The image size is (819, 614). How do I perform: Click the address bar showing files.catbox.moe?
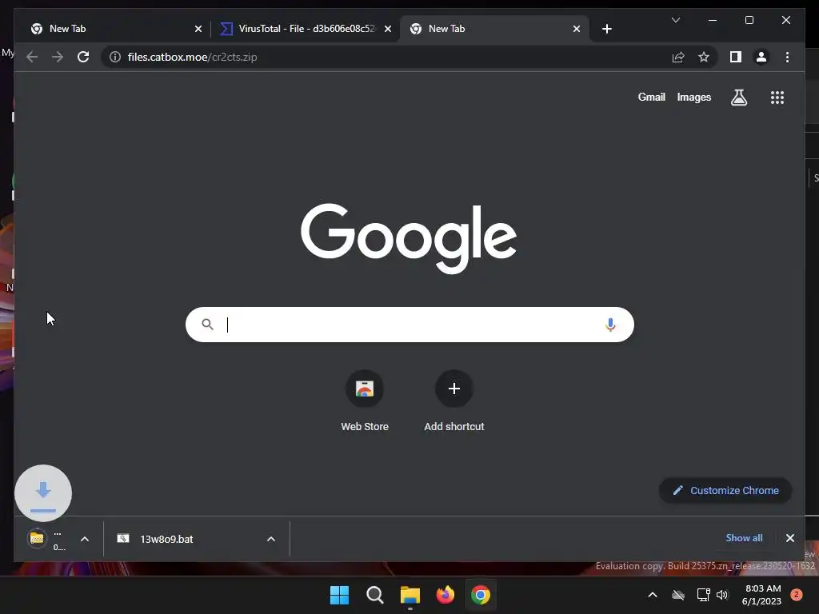[x=386, y=57]
